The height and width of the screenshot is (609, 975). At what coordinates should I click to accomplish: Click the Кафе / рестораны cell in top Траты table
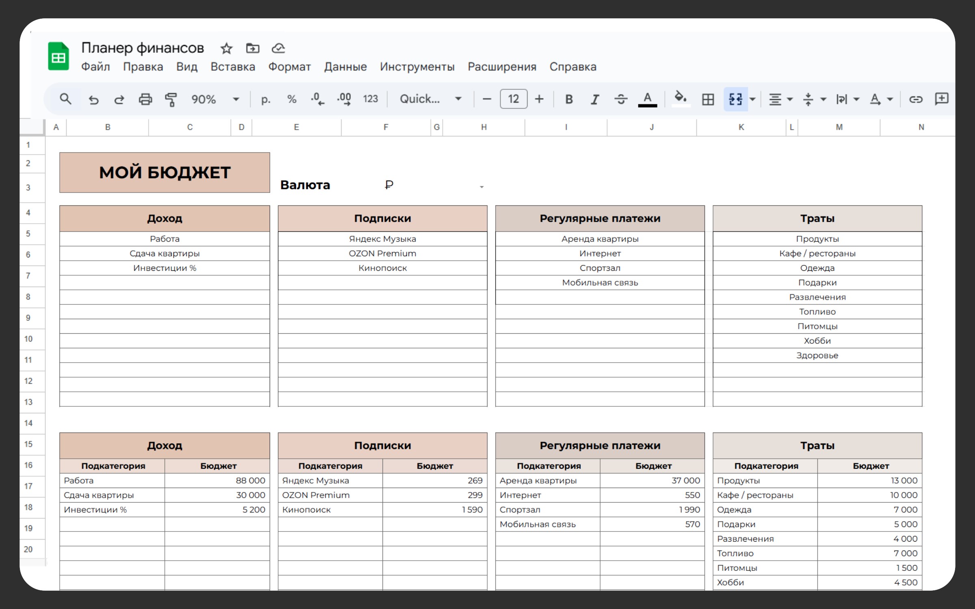tap(817, 253)
